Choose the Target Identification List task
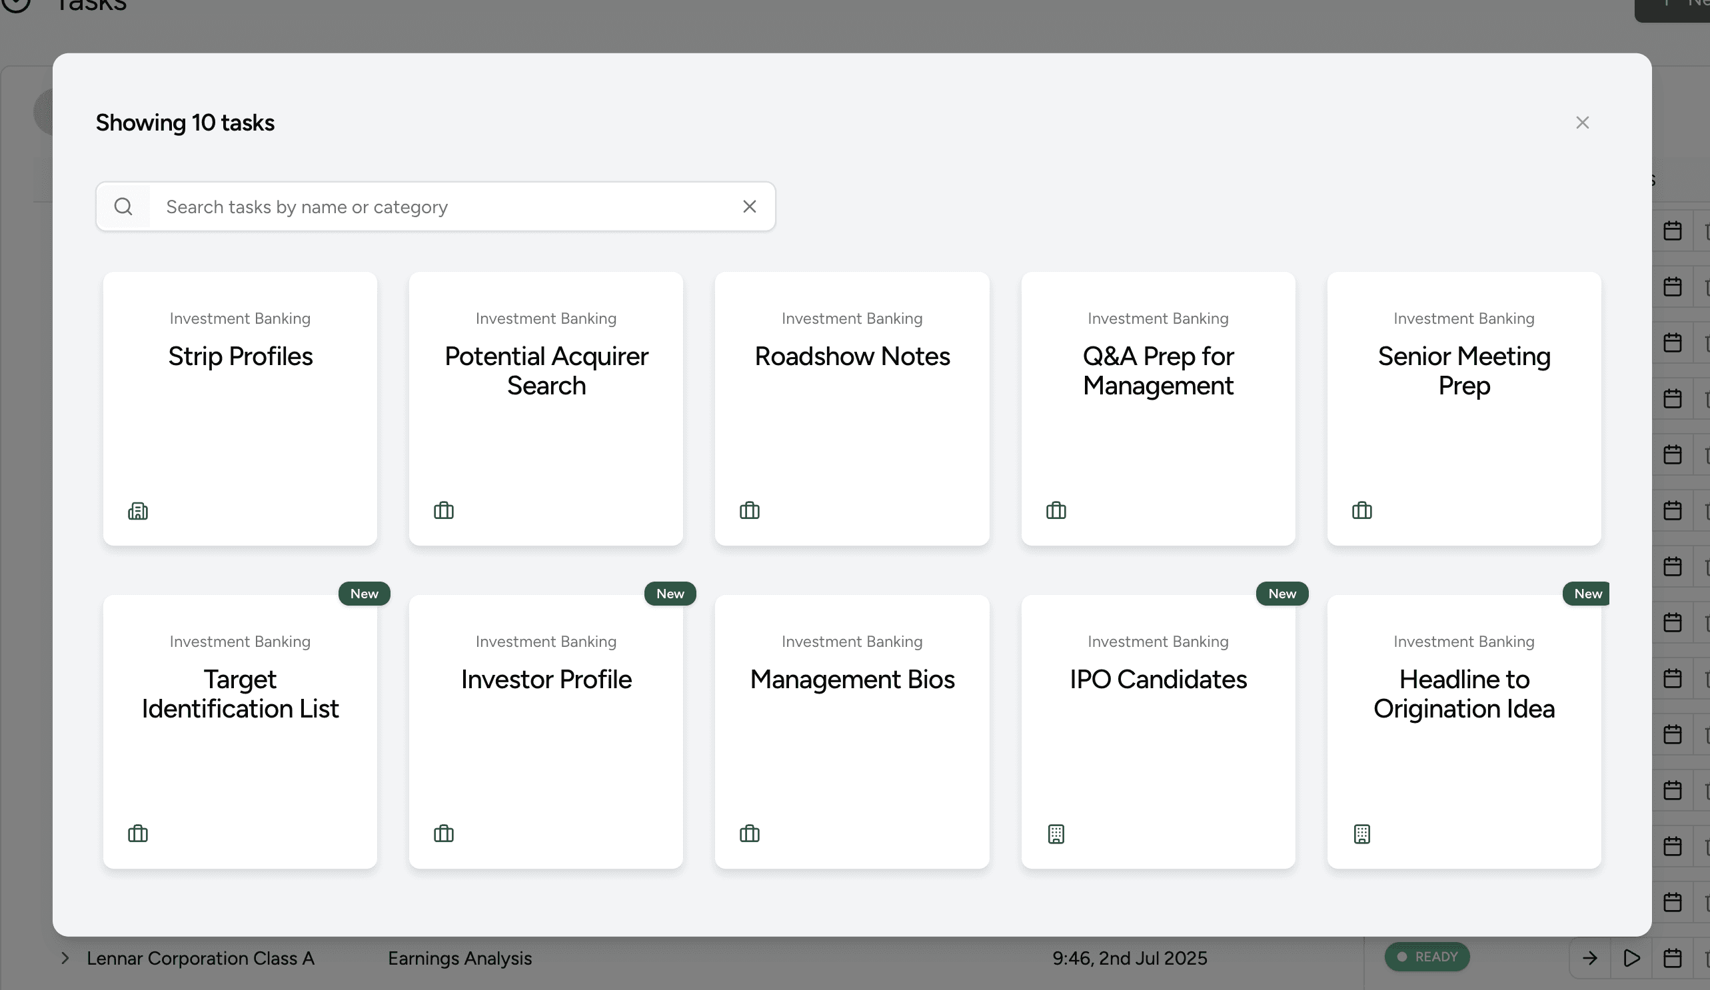 point(239,732)
